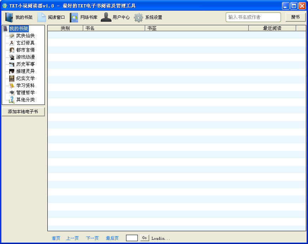Image resolution: width=308 pixels, height=244 pixels.
Task: Select the 玄幻修真 category
Action: pyautogui.click(x=25, y=43)
